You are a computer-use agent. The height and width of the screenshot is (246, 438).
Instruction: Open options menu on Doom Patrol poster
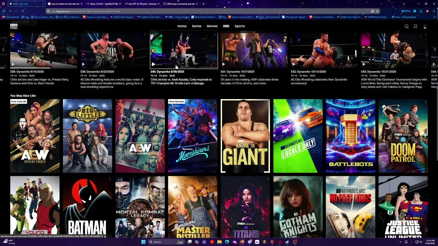(x=426, y=102)
